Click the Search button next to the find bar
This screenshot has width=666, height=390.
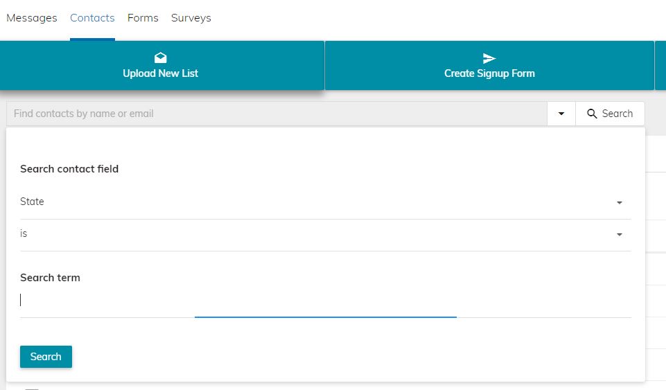(610, 114)
